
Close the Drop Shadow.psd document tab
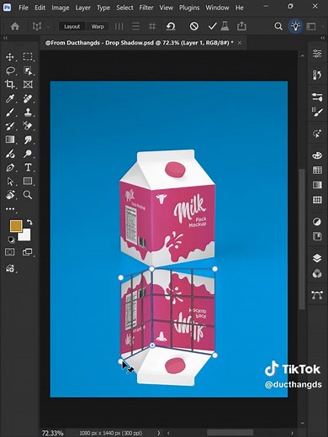pos(240,43)
